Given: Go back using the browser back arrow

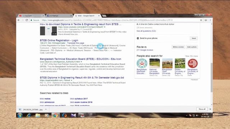Looking at the screenshot, I should pos(19,20).
